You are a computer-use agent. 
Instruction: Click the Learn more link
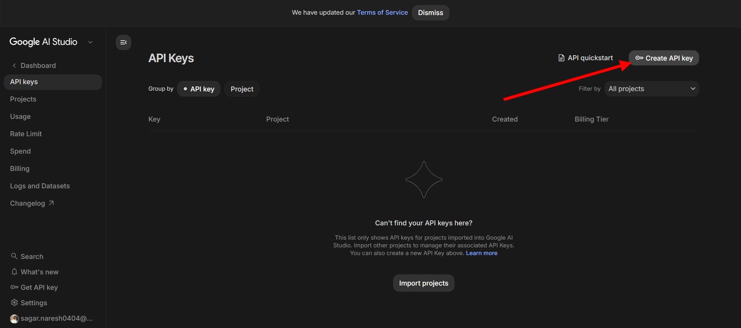(x=482, y=253)
